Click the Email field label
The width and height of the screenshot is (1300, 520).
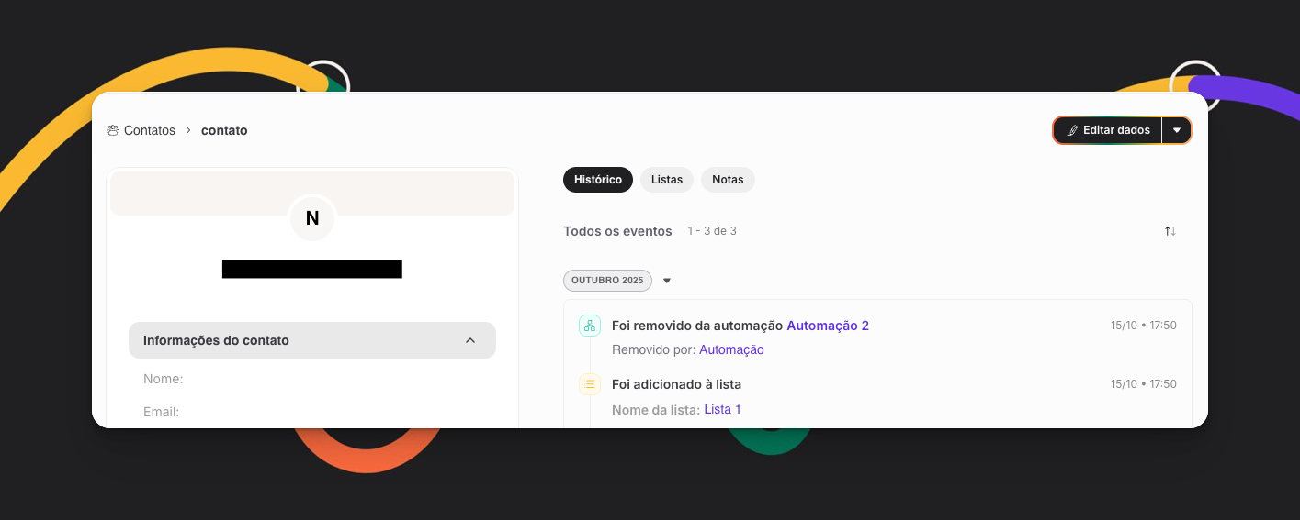[x=162, y=412]
